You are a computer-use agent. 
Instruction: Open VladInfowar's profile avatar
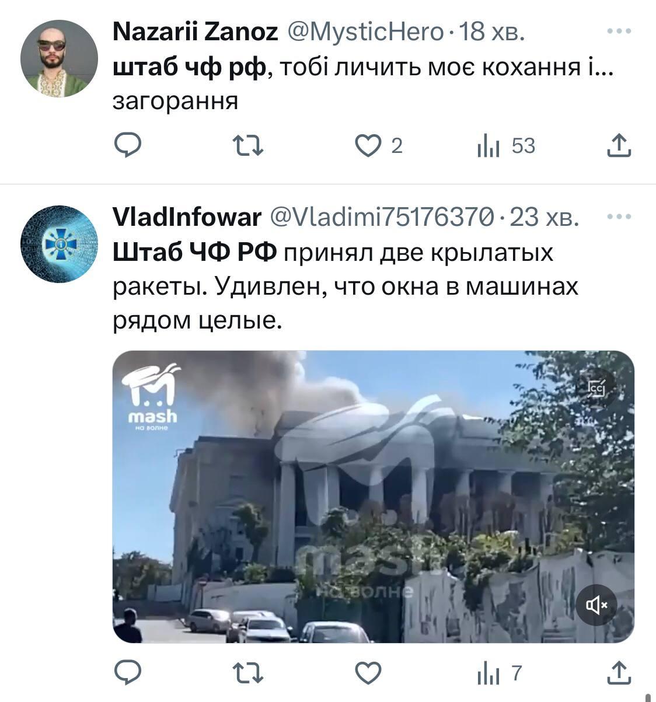point(59,244)
